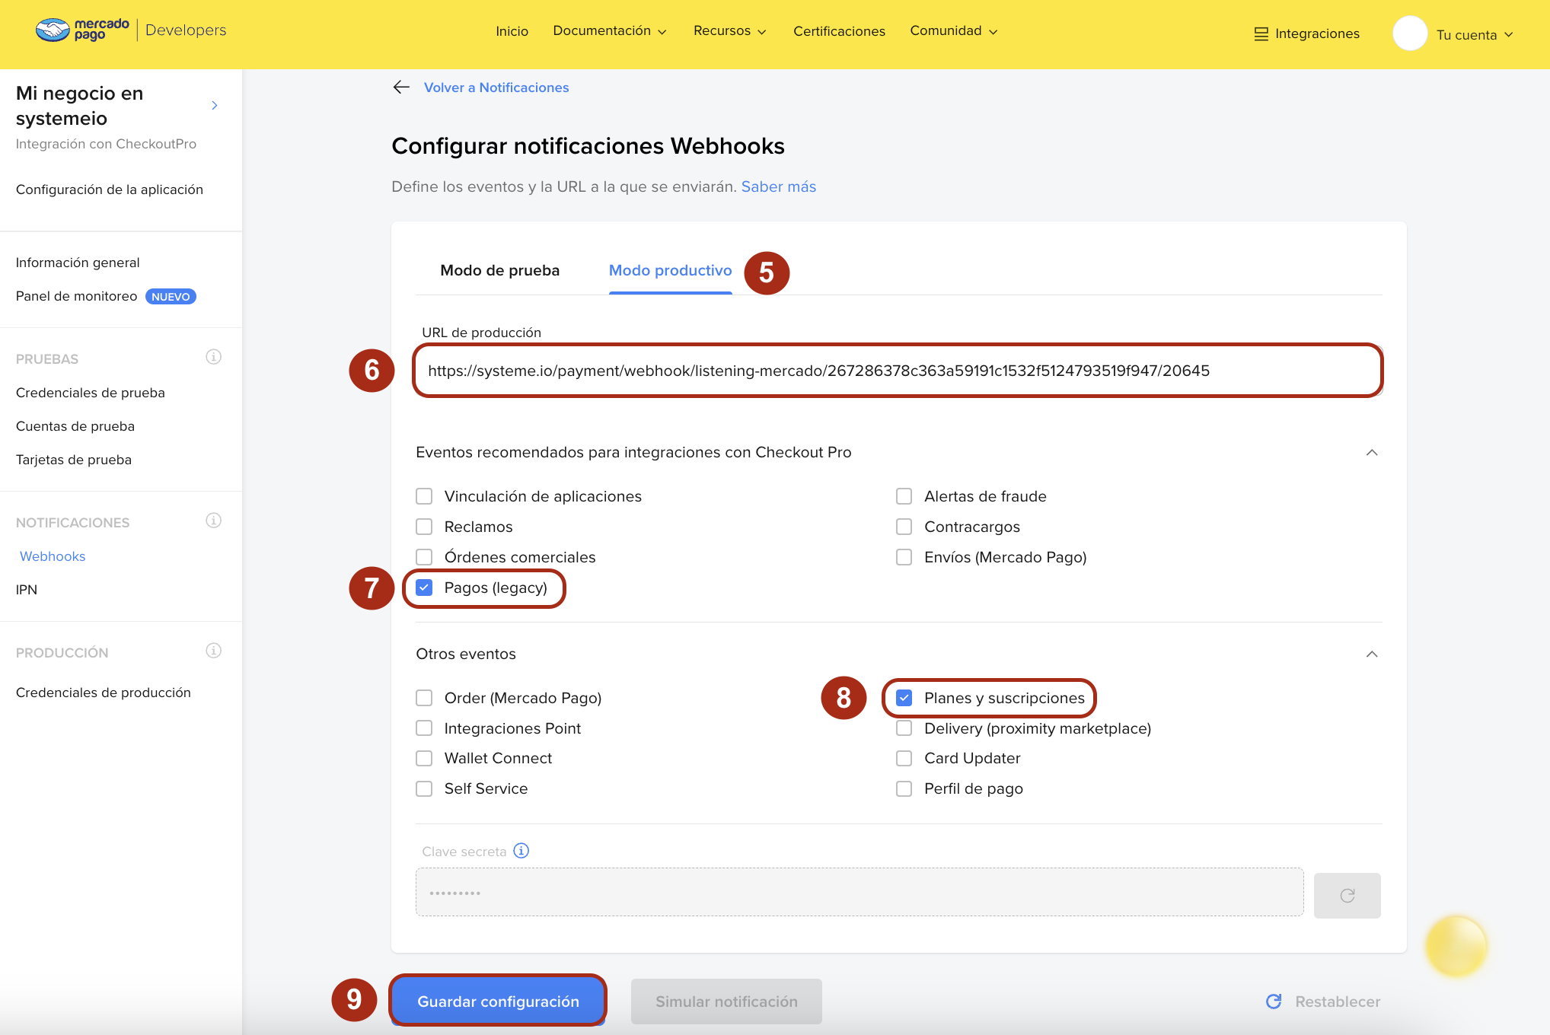Collapse the Otros eventos section chevron
Viewport: 1550px width, 1035px height.
[1372, 654]
